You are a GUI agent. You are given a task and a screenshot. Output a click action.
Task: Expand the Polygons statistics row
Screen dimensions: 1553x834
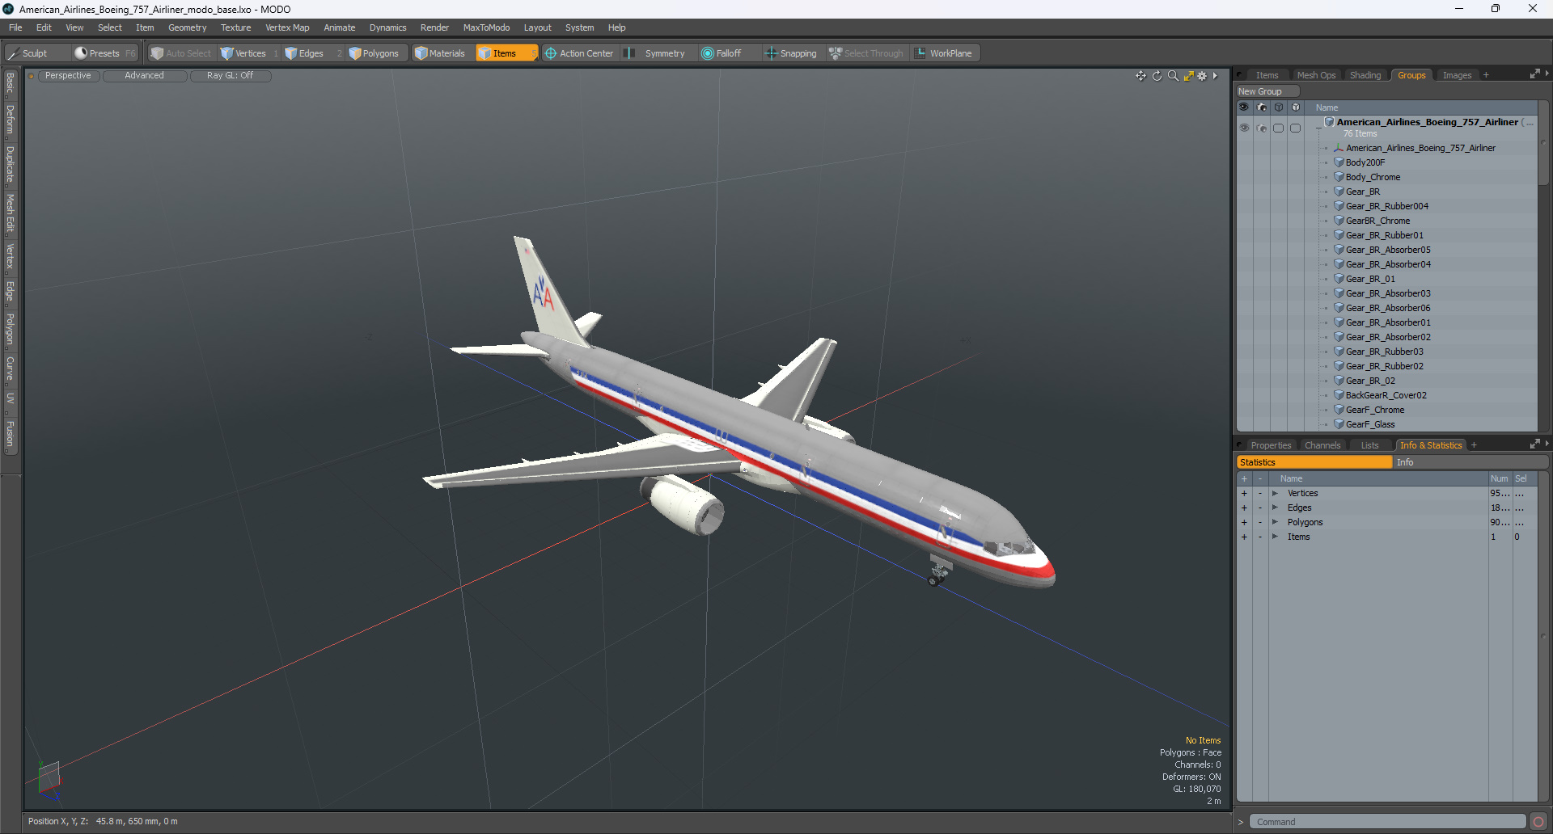tap(1275, 522)
